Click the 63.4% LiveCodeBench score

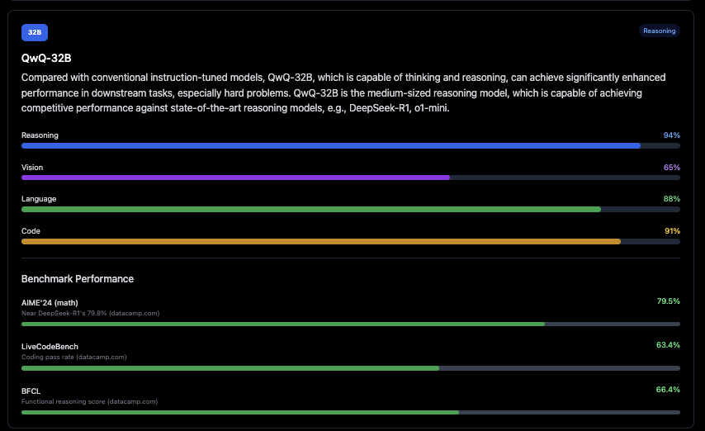[668, 345]
